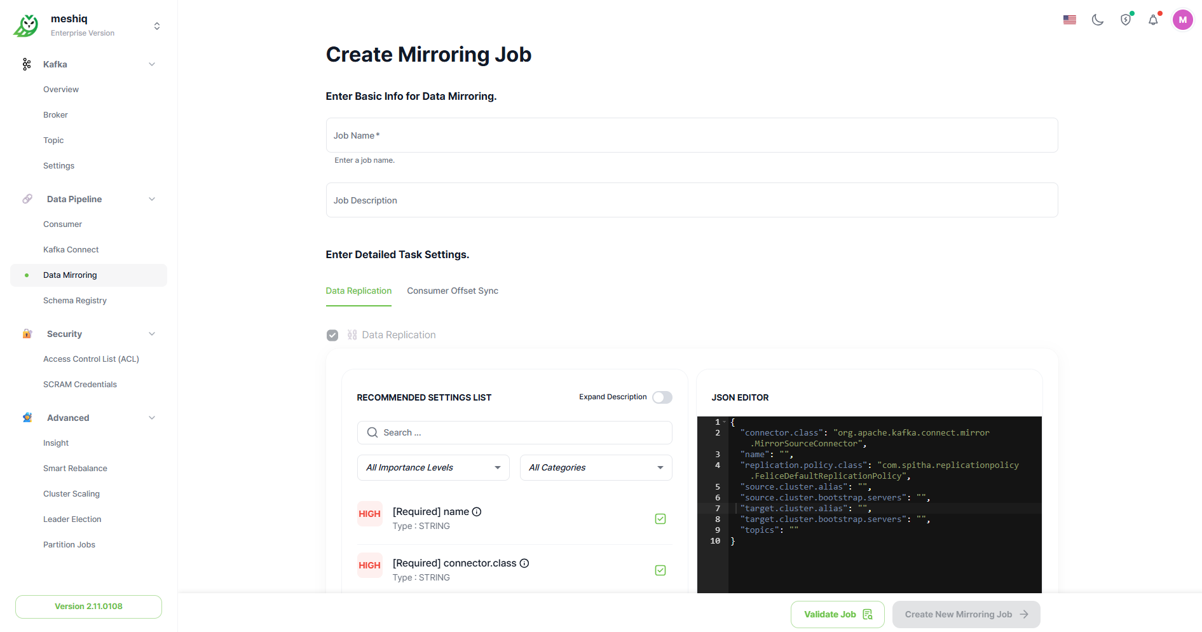Screen dimensions: 1202x632
Task: Toggle the Expand Description switch
Action: point(662,397)
